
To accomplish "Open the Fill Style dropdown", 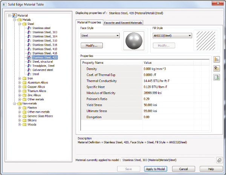I will tap(172, 35).
